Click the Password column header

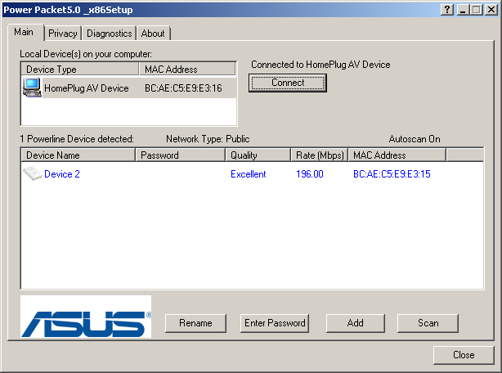click(180, 155)
